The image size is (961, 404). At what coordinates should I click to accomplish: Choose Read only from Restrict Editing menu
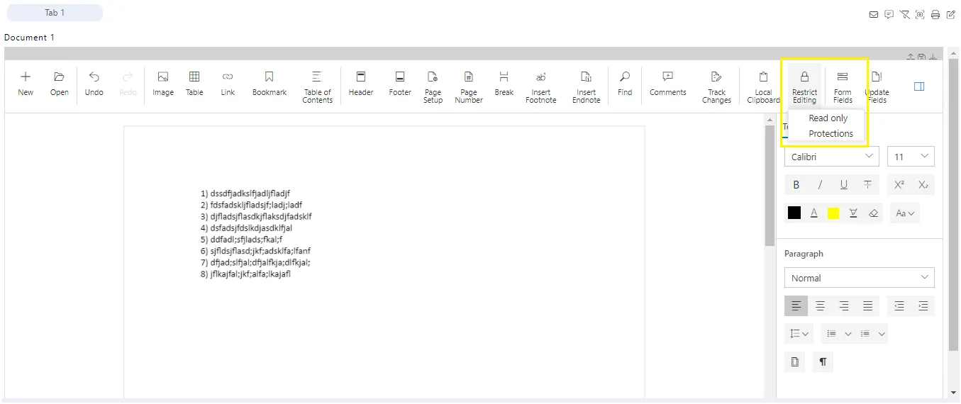(x=828, y=118)
